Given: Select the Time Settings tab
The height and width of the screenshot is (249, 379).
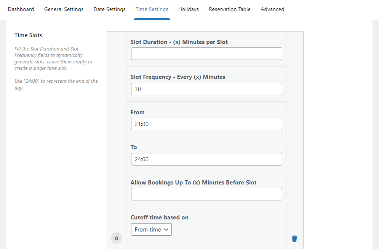Looking at the screenshot, I should 152,9.
